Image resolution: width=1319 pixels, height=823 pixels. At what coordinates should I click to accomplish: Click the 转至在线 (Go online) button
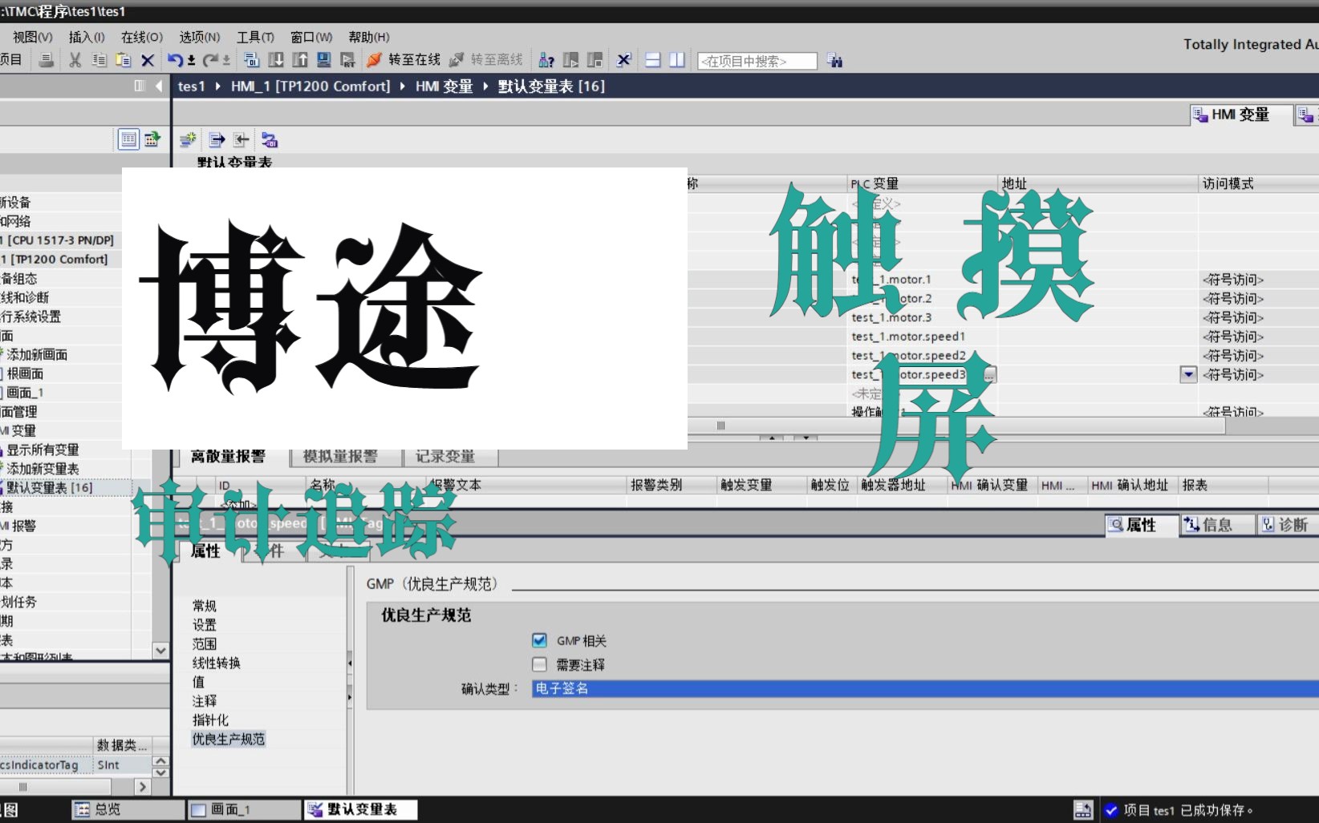[x=404, y=60]
